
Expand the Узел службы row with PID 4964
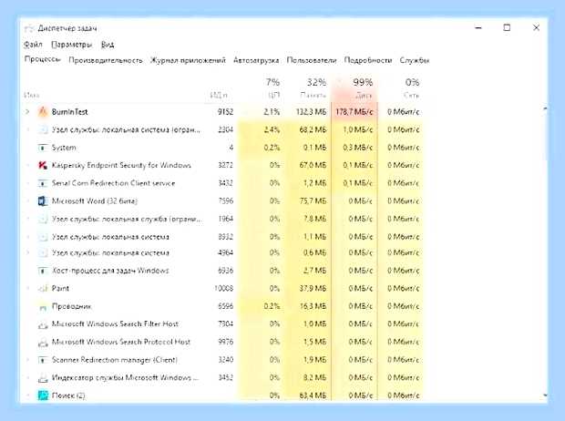[27, 252]
